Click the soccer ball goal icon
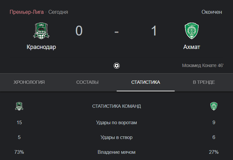This screenshot has width=233, height=160. [x=117, y=66]
